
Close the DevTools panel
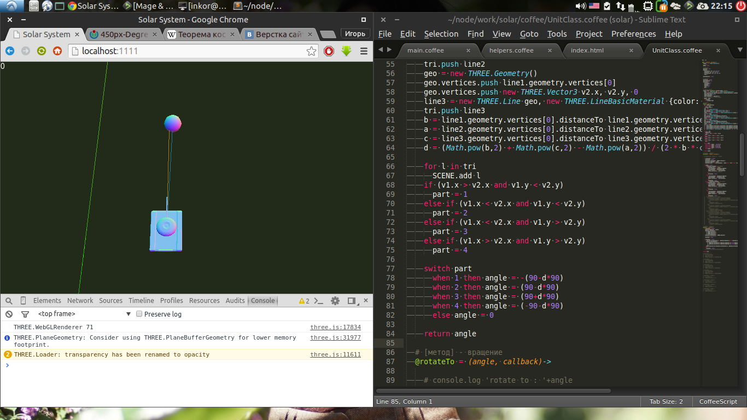tap(366, 301)
